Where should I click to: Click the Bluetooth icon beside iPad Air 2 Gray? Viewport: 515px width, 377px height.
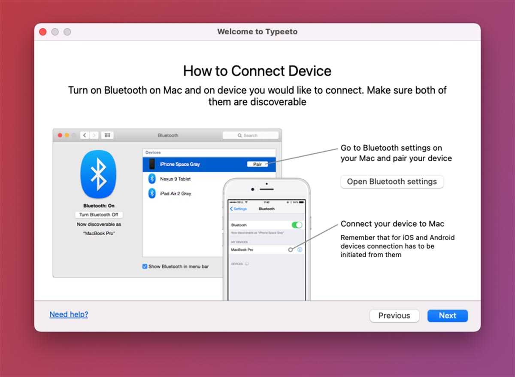click(151, 194)
